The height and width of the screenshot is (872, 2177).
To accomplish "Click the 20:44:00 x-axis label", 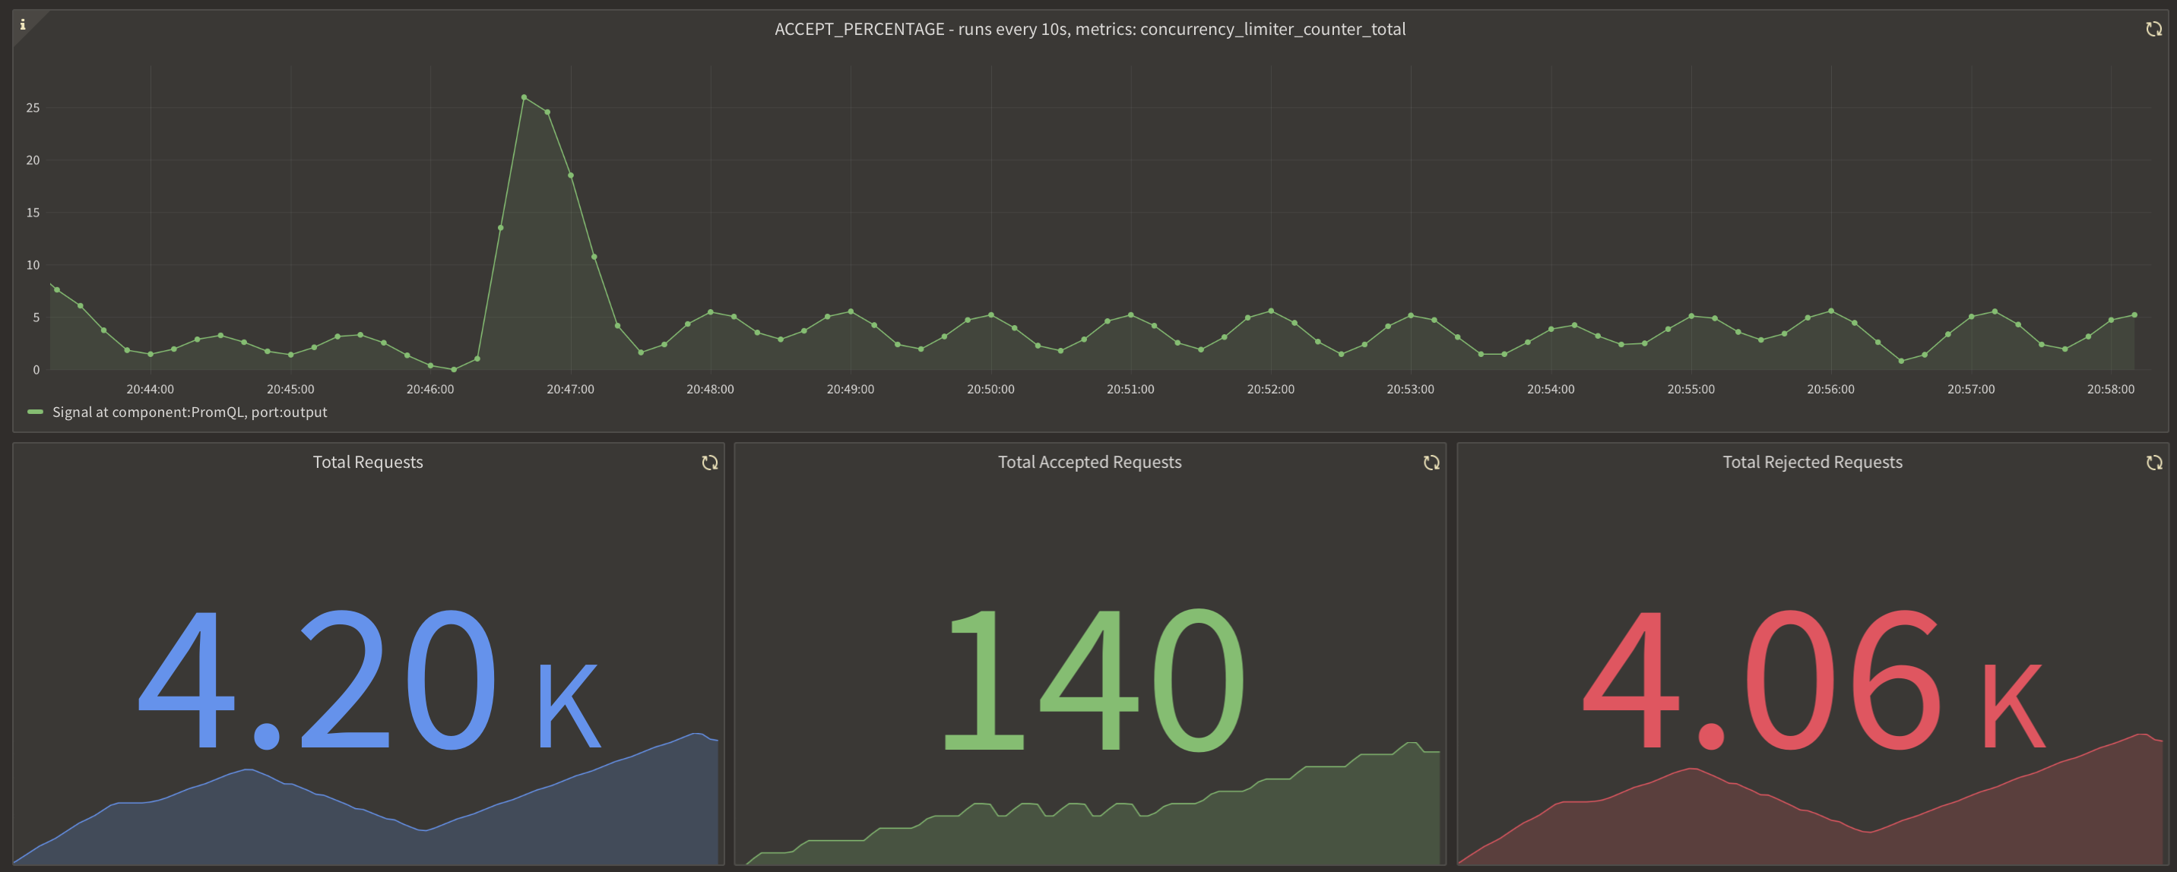I will click(x=151, y=389).
